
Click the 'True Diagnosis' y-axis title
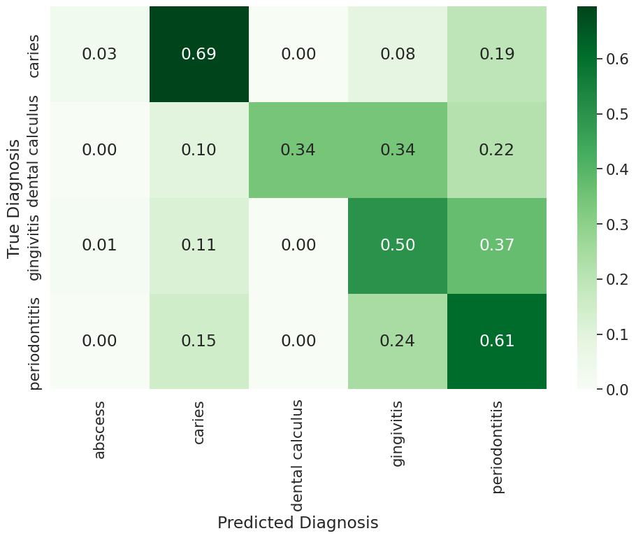[x=14, y=198]
